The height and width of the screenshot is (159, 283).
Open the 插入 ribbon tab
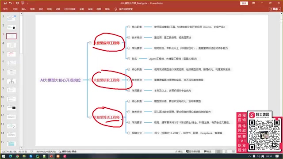click(23, 9)
